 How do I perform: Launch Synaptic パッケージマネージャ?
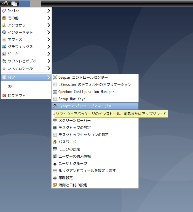(x=95, y=106)
